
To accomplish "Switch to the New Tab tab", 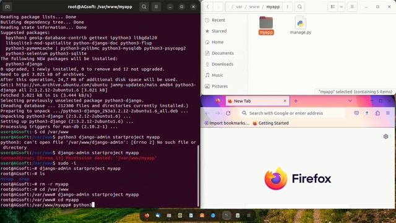I will 257,101.
